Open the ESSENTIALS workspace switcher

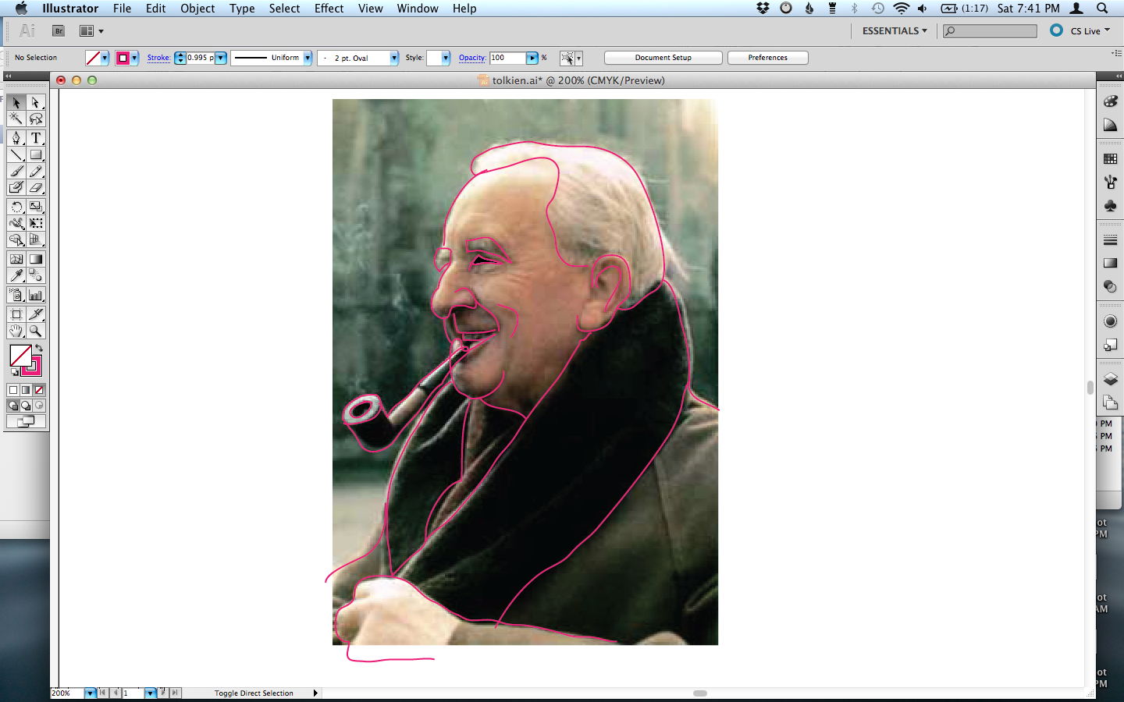(x=892, y=30)
